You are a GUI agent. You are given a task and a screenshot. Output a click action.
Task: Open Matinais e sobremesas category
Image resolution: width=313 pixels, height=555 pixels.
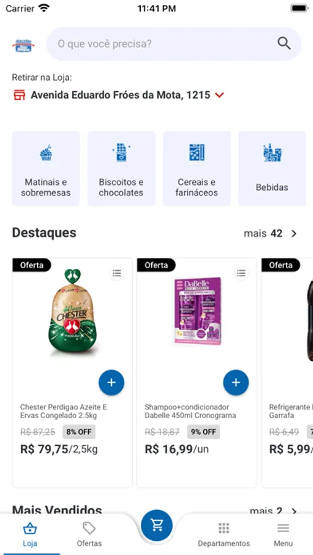click(46, 168)
